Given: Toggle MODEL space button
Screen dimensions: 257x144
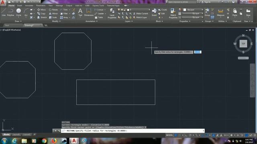Looking at the screenshot, I should [169, 135].
